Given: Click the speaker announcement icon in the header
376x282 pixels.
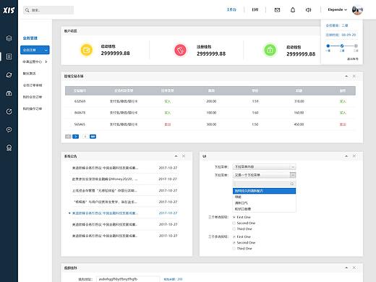Looking at the screenshot, I should pyautogui.click(x=308, y=10).
